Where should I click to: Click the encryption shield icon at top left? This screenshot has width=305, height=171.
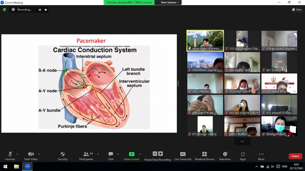pyautogui.click(x=4, y=10)
